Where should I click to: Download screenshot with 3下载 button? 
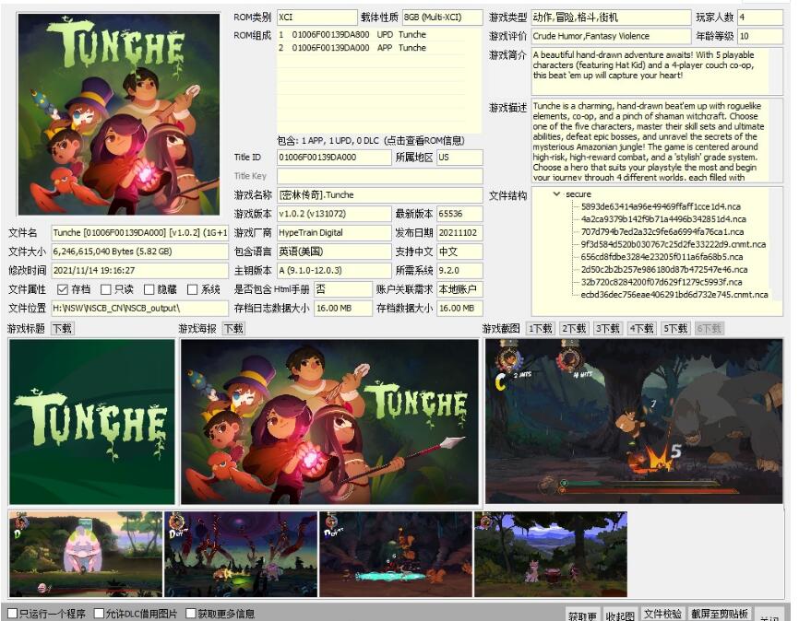607,329
